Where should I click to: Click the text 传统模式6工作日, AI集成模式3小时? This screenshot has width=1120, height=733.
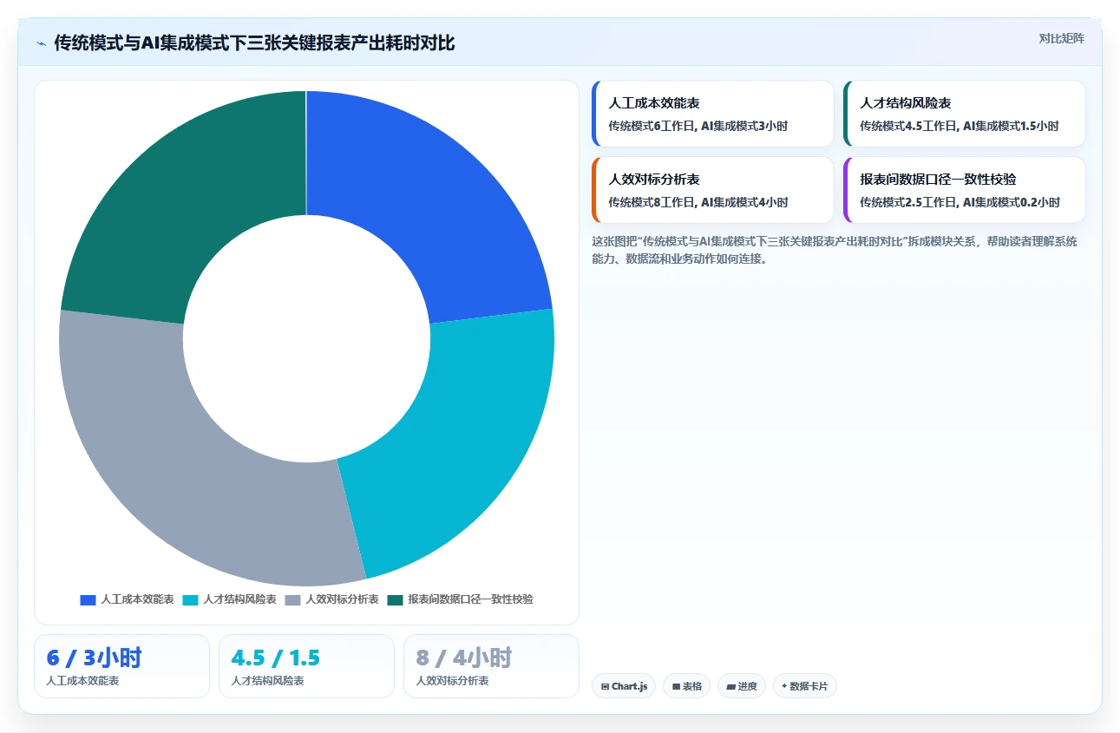pyautogui.click(x=698, y=126)
